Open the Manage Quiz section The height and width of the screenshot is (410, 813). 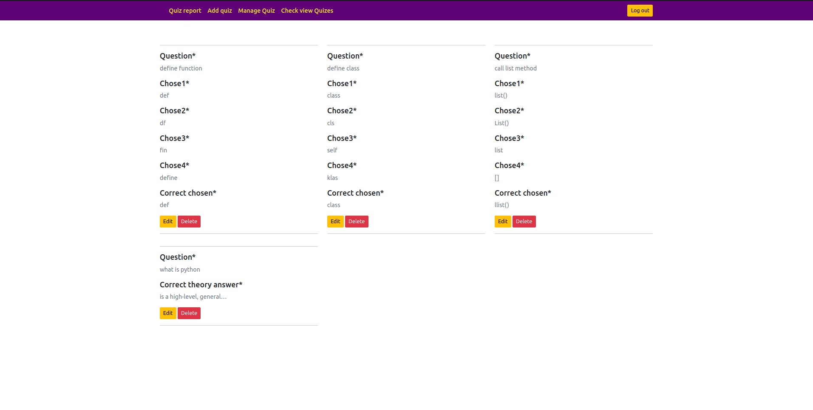click(x=256, y=10)
